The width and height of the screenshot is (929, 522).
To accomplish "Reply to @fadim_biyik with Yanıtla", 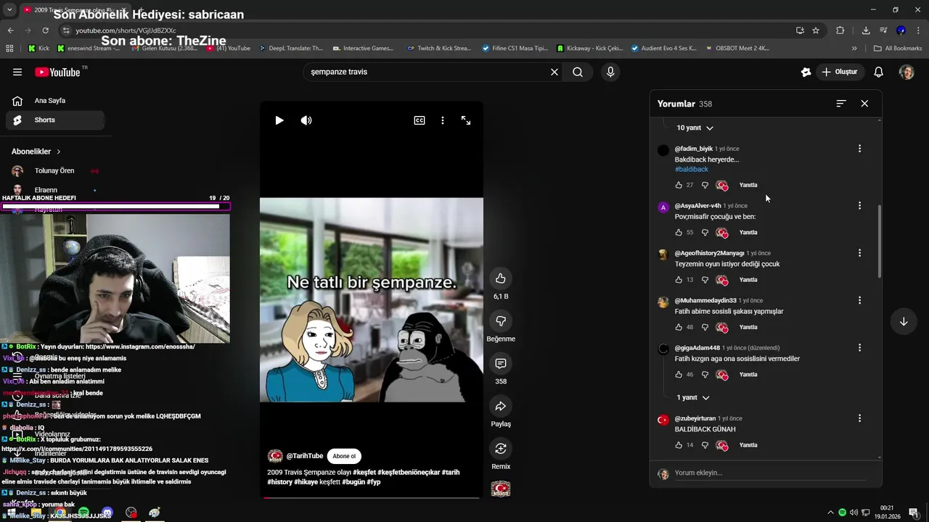I will click(748, 185).
